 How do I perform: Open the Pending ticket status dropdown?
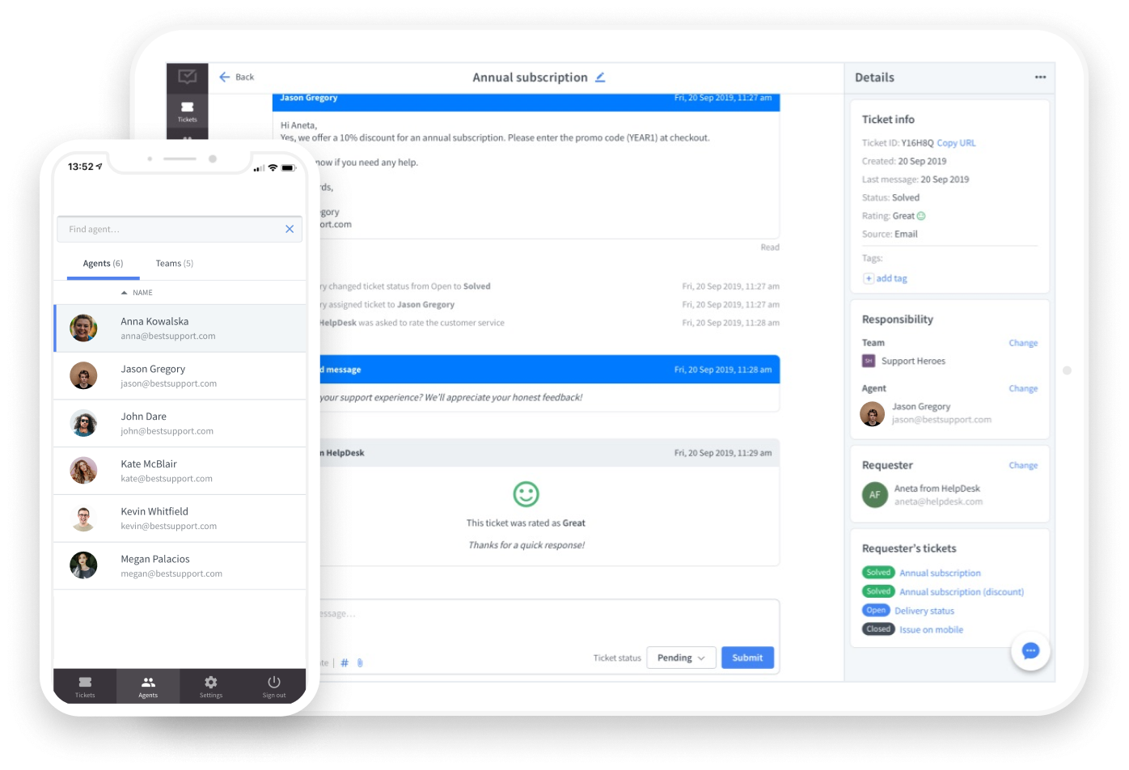[x=680, y=658]
